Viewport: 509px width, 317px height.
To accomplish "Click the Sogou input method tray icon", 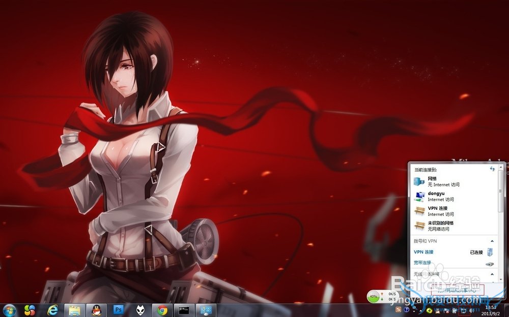I will (399, 309).
